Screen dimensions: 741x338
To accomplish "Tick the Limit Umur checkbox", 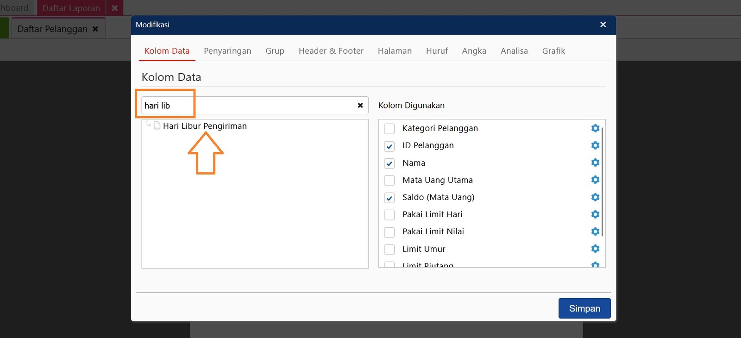I will (x=389, y=250).
